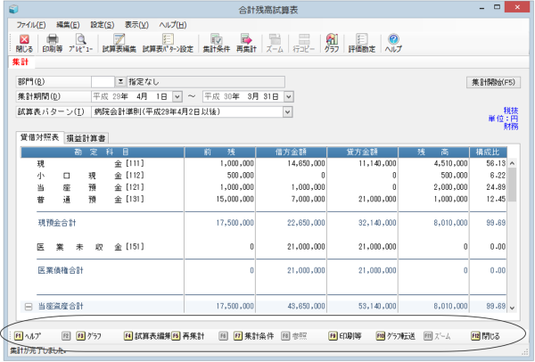The width and height of the screenshot is (535, 362).
Task: Collapse the 当座資産合計 row
Action: 29,307
